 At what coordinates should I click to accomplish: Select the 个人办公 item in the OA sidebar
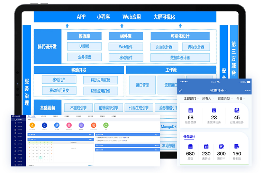(x=18, y=119)
